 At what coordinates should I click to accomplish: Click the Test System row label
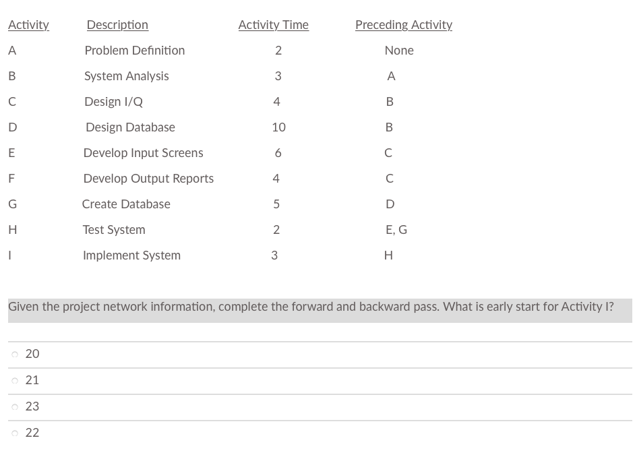114,230
